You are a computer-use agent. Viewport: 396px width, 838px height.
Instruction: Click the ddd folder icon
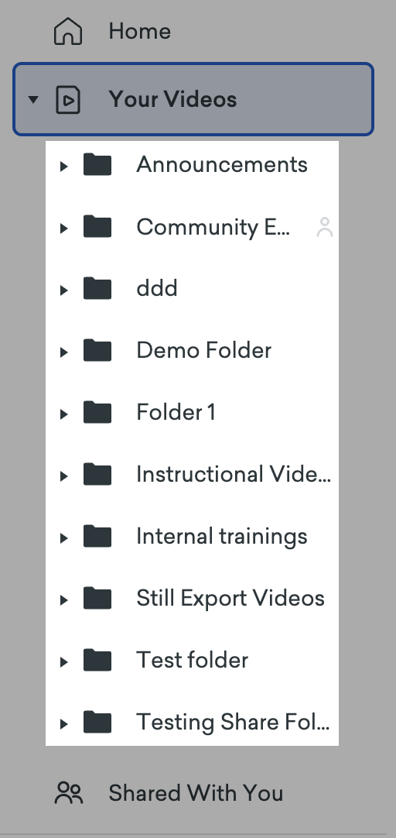(x=97, y=288)
